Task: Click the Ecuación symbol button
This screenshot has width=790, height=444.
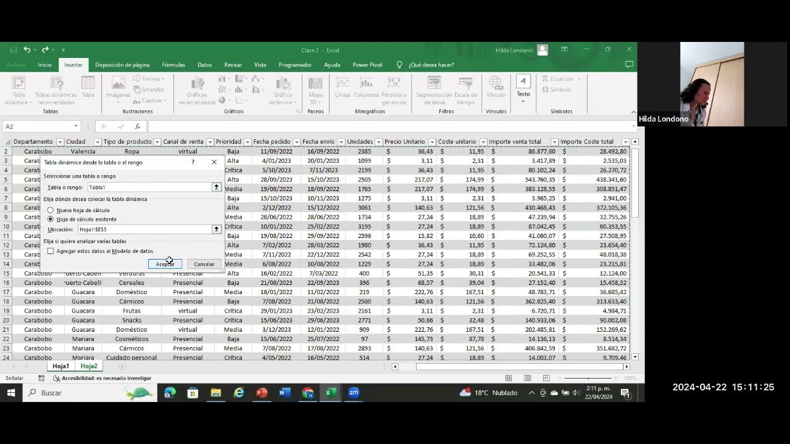Action: point(562,79)
